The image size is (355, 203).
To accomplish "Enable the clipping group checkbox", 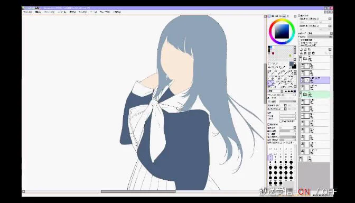I will pyautogui.click(x=299, y=43).
